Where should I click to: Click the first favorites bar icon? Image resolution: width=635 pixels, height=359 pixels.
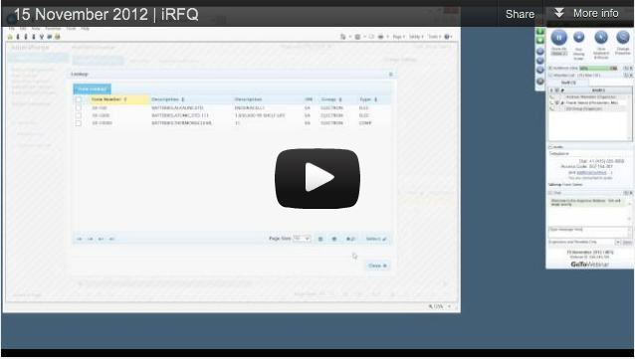[11, 37]
